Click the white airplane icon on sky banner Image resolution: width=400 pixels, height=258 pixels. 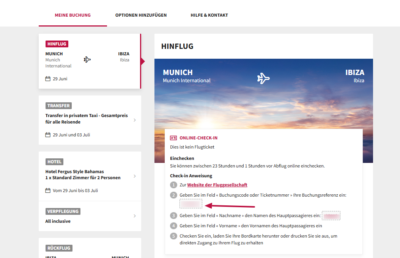[x=263, y=78]
